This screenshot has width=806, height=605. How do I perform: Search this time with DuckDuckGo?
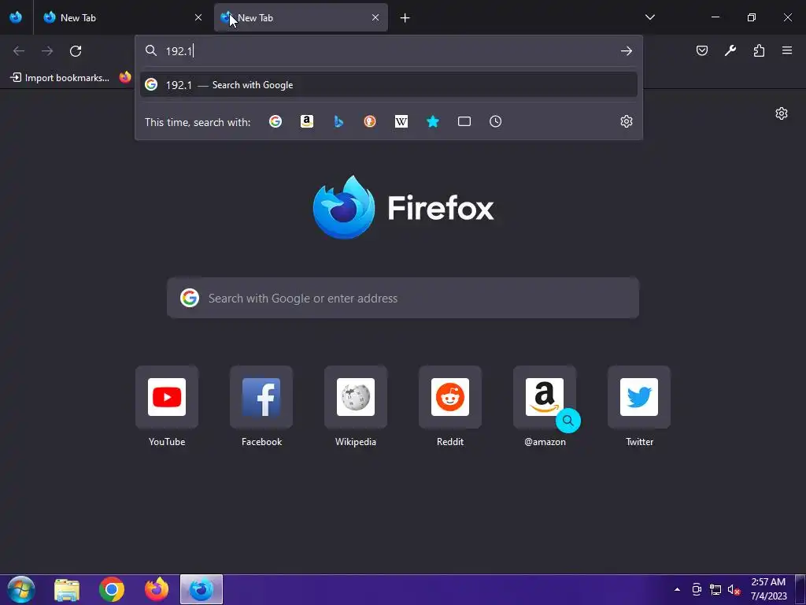pos(370,121)
